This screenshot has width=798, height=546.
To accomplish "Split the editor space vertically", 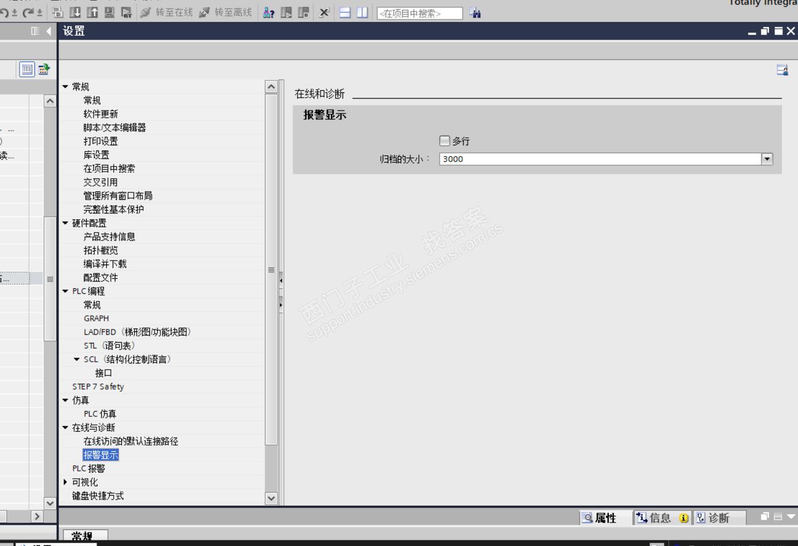I will coord(362,12).
